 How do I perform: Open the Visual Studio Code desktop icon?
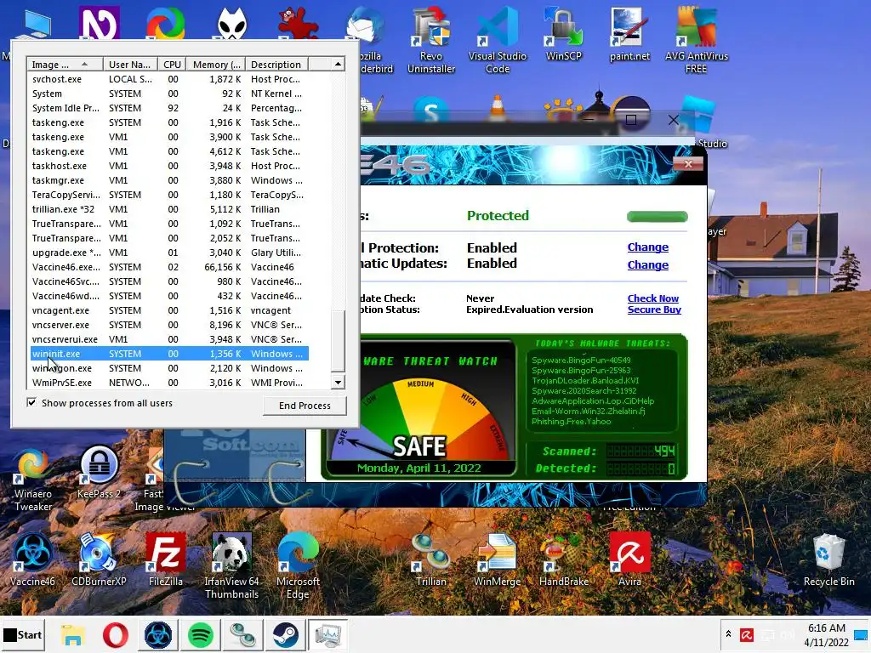pos(497,42)
